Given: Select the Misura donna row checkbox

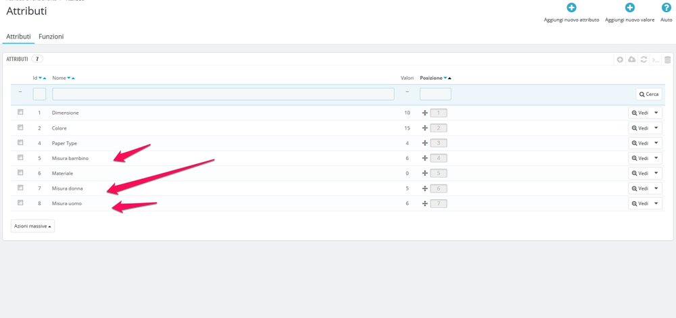Looking at the screenshot, I should click(20, 188).
